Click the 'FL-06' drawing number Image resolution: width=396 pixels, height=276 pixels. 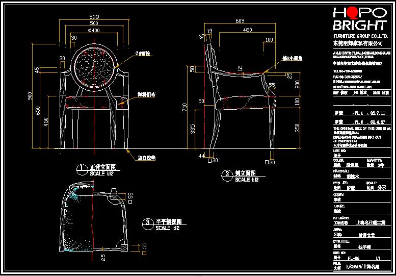[x=353, y=258]
